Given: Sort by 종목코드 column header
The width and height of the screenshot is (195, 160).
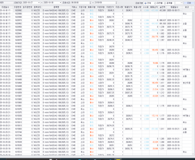Looking at the screenshot, I should coord(38,7).
